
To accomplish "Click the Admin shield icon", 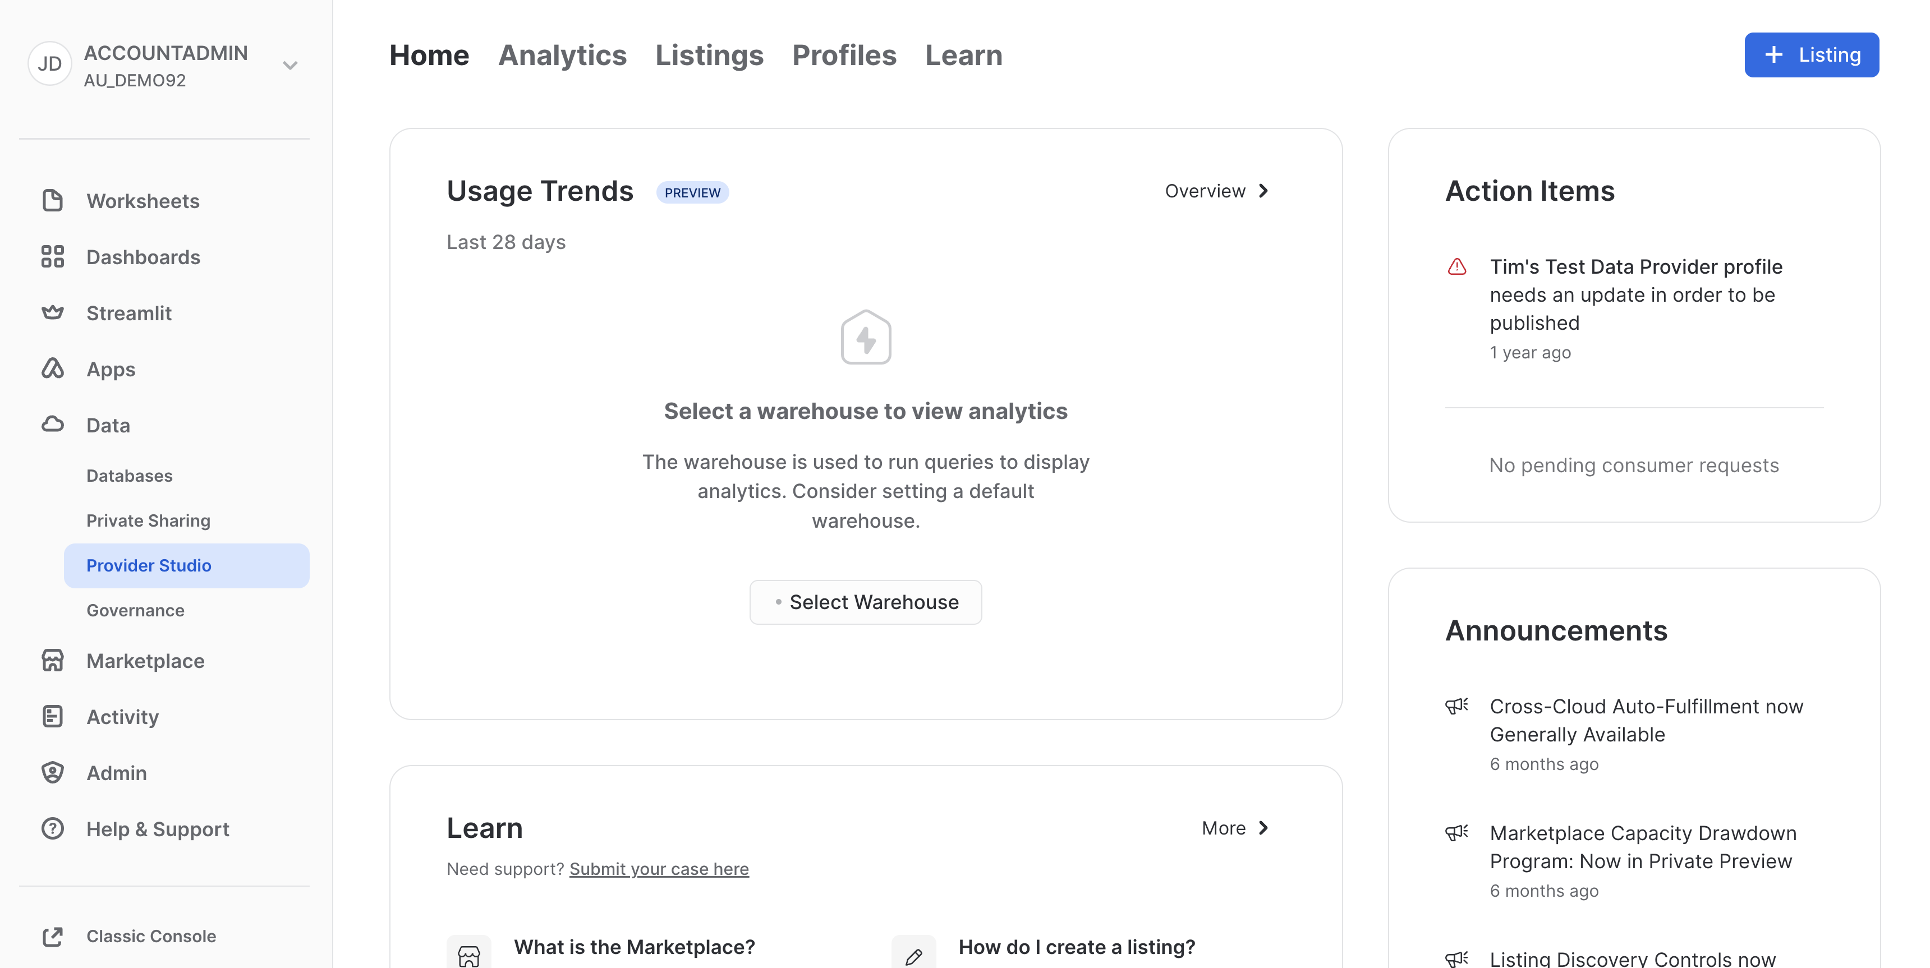I will [x=52, y=772].
